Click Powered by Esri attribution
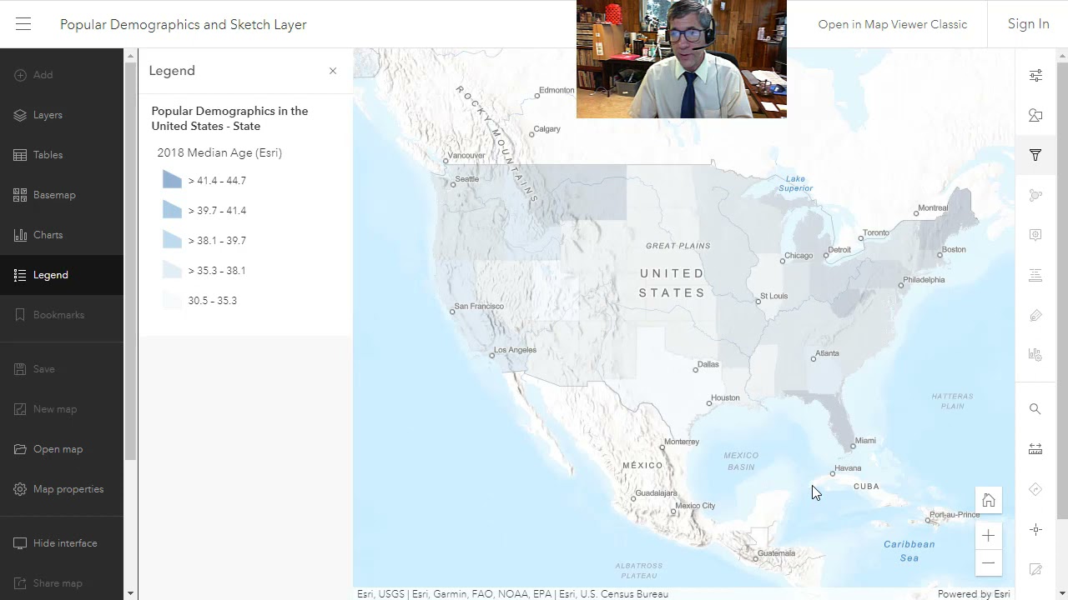 [x=974, y=594]
